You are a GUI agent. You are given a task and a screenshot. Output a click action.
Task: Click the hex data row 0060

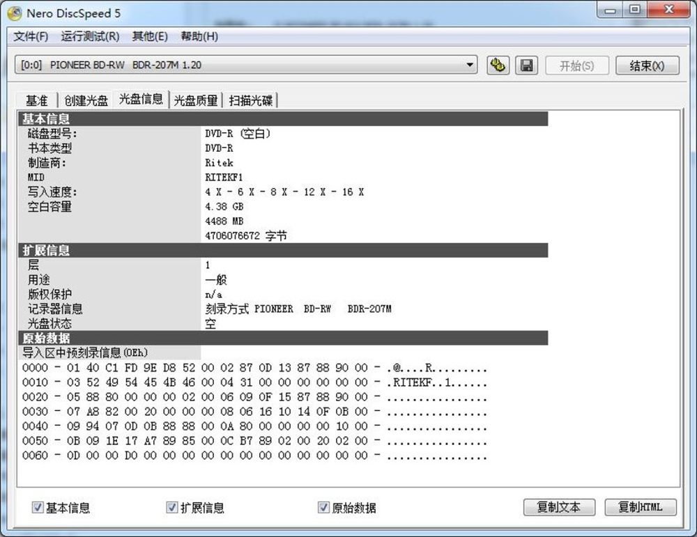click(x=254, y=456)
